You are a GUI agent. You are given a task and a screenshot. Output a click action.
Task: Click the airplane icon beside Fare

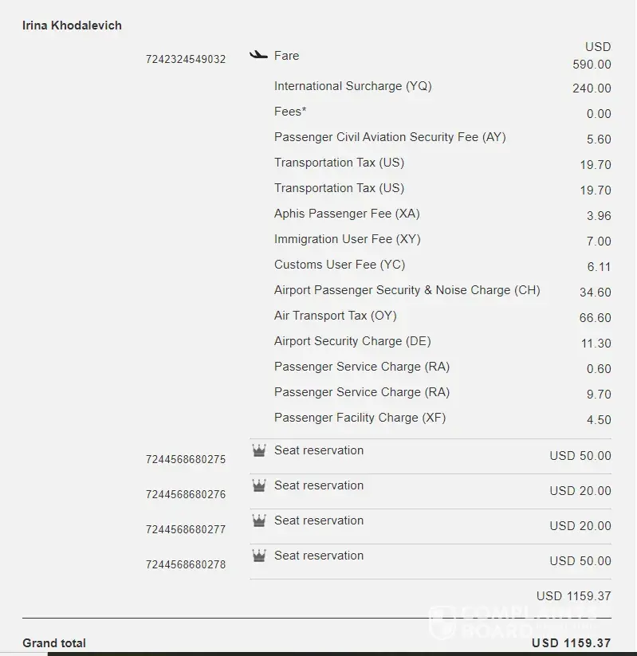(x=258, y=55)
